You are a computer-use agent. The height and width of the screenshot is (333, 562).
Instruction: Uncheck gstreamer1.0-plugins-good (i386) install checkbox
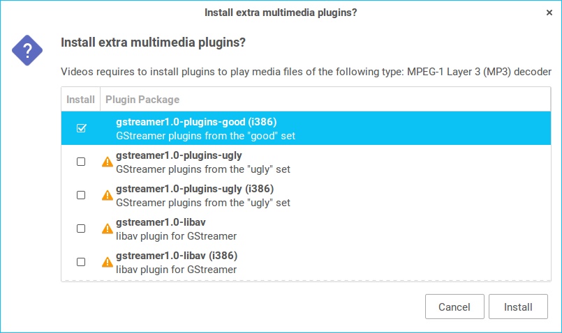click(x=81, y=128)
